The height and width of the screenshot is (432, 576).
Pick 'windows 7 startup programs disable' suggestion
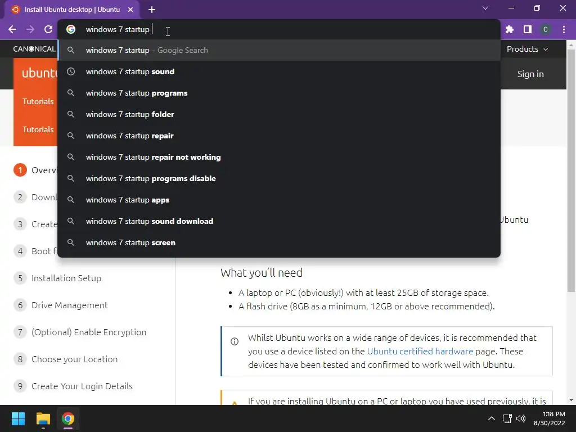pyautogui.click(x=279, y=178)
